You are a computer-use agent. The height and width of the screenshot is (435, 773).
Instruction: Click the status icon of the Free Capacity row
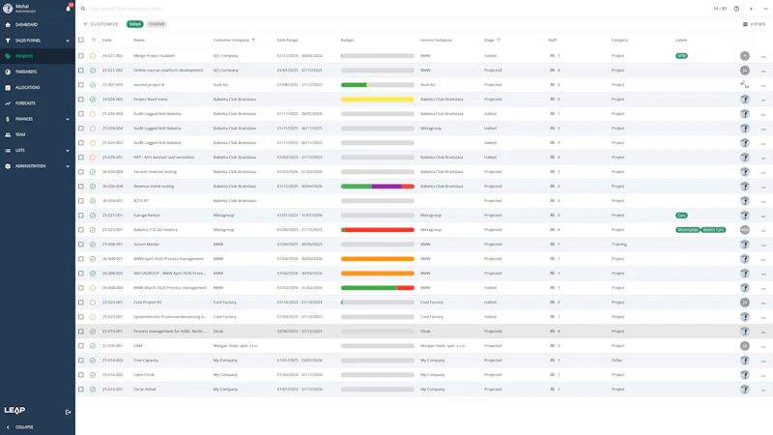[93, 361]
